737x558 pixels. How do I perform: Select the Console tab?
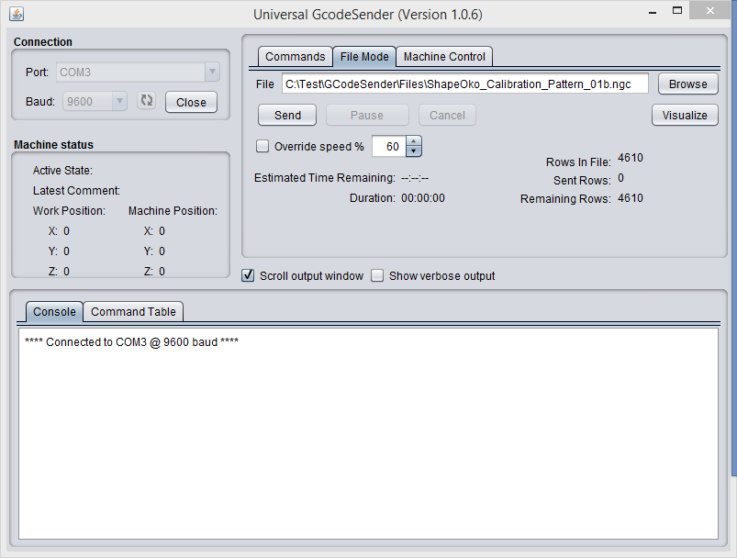click(54, 312)
